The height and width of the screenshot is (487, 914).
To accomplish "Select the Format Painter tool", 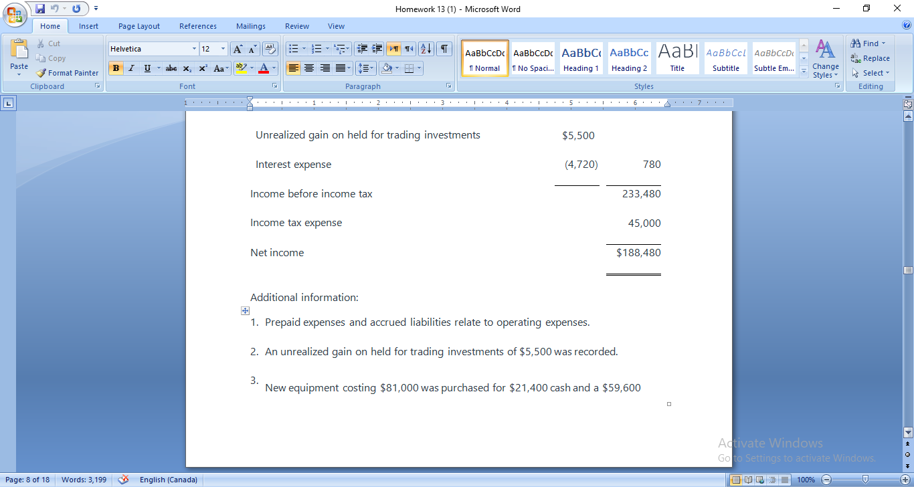I will click(67, 72).
